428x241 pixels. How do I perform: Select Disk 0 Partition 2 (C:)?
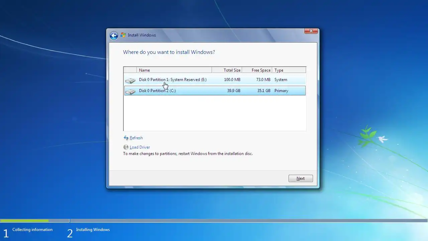coord(215,91)
